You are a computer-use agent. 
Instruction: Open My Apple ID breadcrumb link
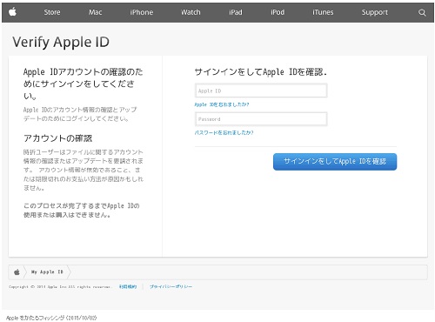click(x=47, y=272)
